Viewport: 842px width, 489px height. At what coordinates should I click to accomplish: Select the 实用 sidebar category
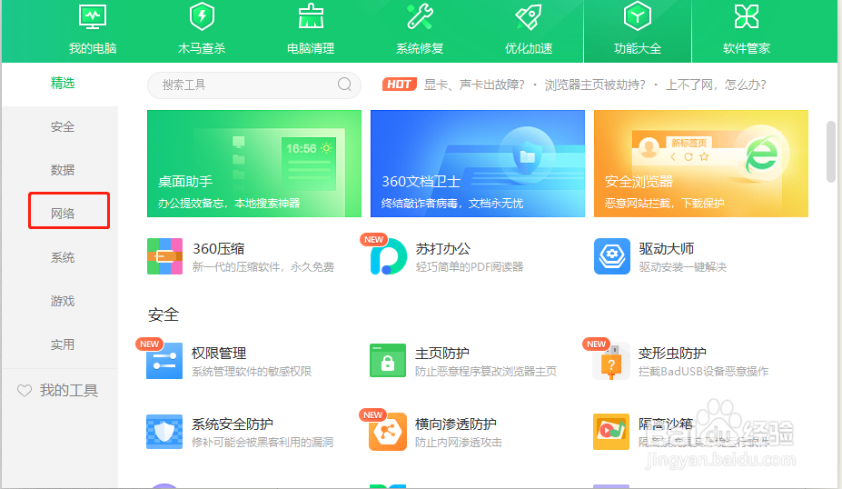pyautogui.click(x=63, y=344)
